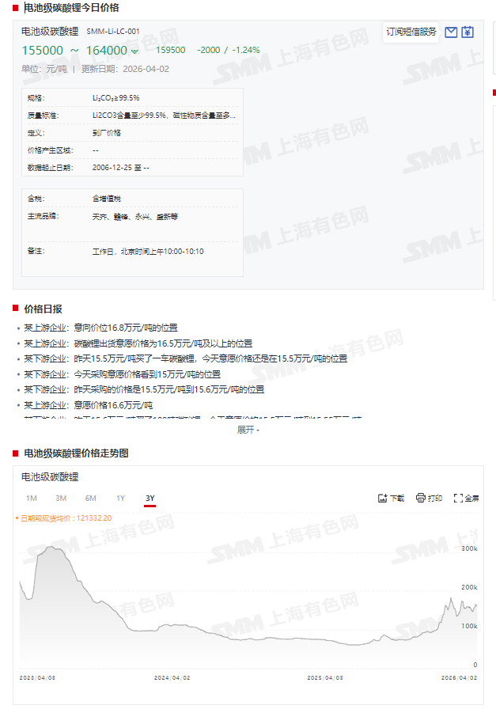
Task: Switch chart range to 3M
Action: [x=61, y=499]
